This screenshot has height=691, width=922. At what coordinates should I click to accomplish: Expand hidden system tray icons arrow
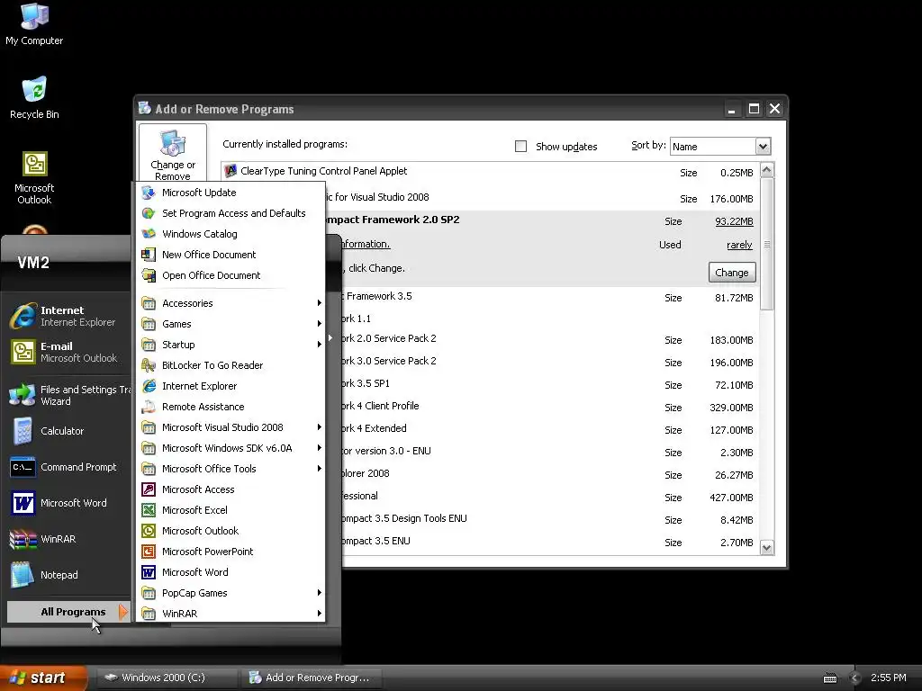855,678
